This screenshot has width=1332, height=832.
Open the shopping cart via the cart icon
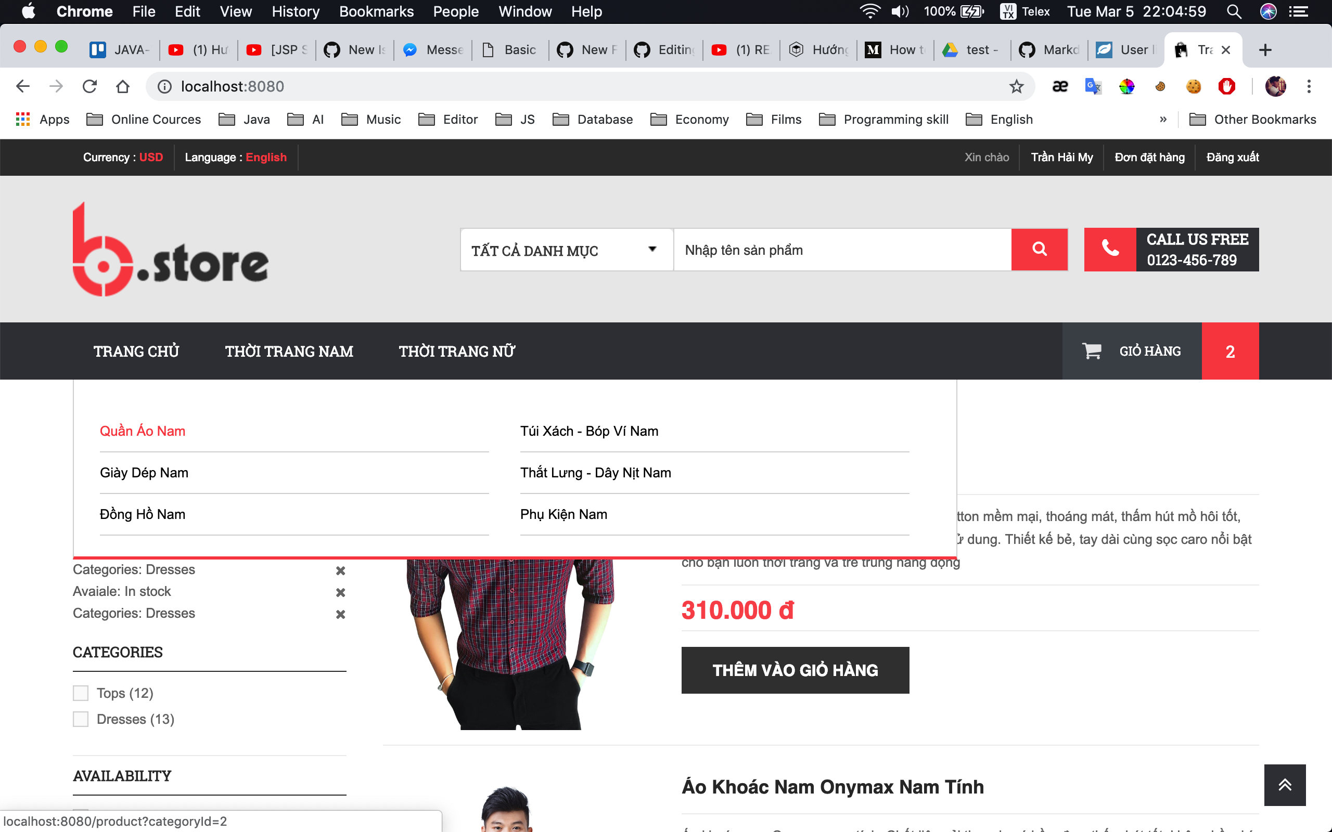pos(1092,350)
